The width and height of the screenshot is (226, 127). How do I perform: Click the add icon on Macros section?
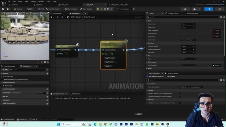[47, 97]
